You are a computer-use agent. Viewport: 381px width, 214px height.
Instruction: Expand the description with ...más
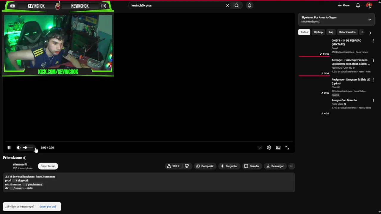pyautogui.click(x=29, y=188)
